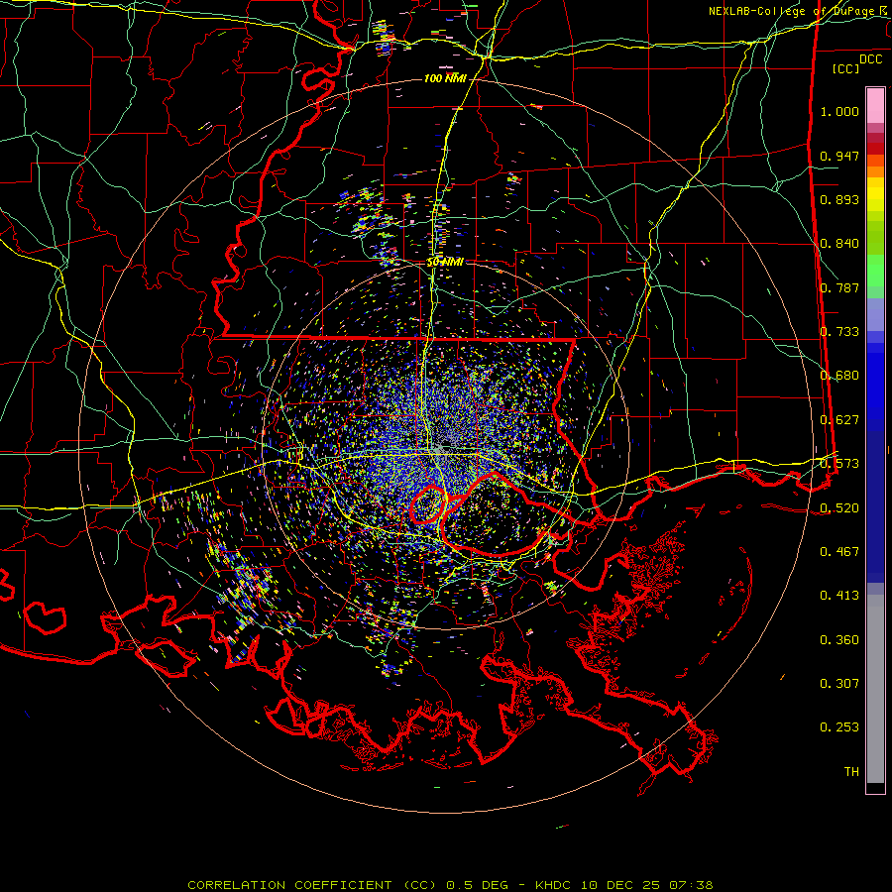892x892 pixels.
Task: Select the 0.947 scale value
Action: [839, 156]
